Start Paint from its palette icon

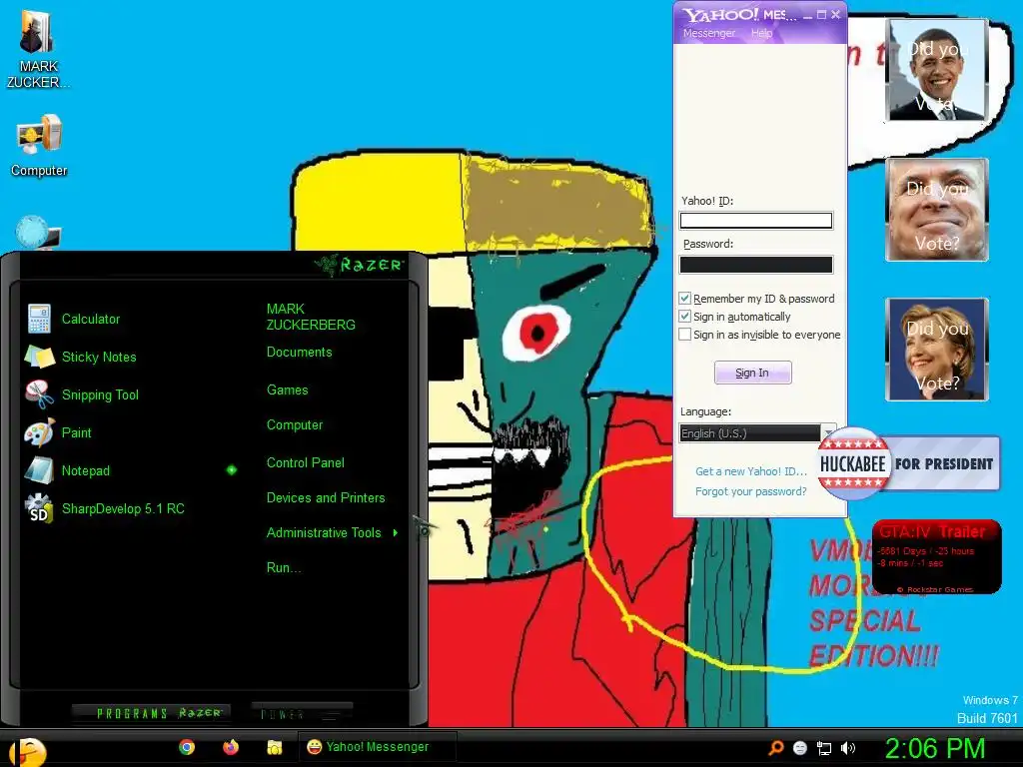coord(39,432)
